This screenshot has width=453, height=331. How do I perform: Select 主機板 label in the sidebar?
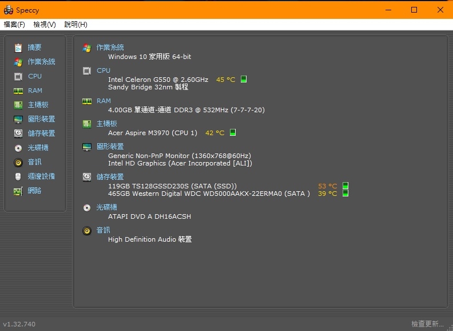pyautogui.click(x=38, y=105)
